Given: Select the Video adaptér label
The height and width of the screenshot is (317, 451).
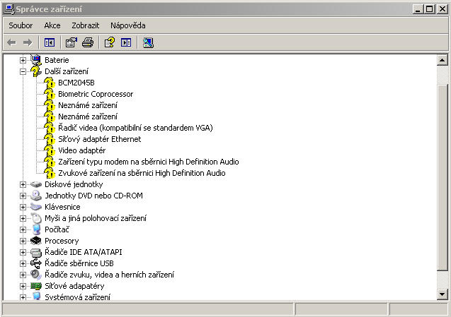Looking at the screenshot, I should pos(82,150).
